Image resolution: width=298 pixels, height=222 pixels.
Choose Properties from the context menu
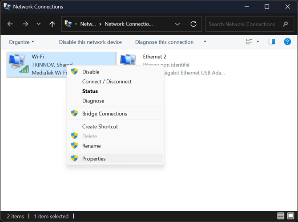click(94, 159)
